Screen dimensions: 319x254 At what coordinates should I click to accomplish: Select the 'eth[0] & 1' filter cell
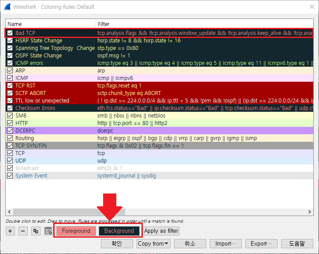pos(110,168)
